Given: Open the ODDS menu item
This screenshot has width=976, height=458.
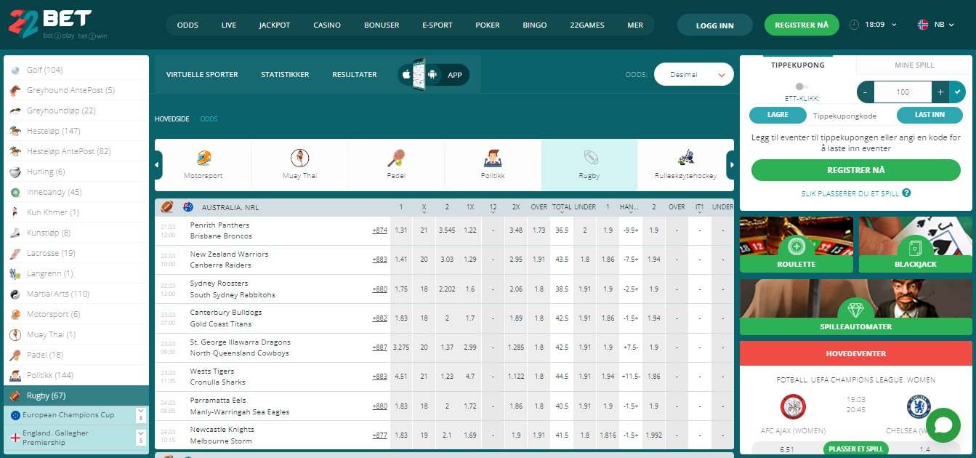Looking at the screenshot, I should pos(187,25).
